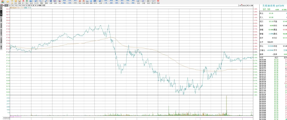Toggle the 加自选 add-to-watchlist button
The height and width of the screenshot is (120, 287).
[244, 5]
